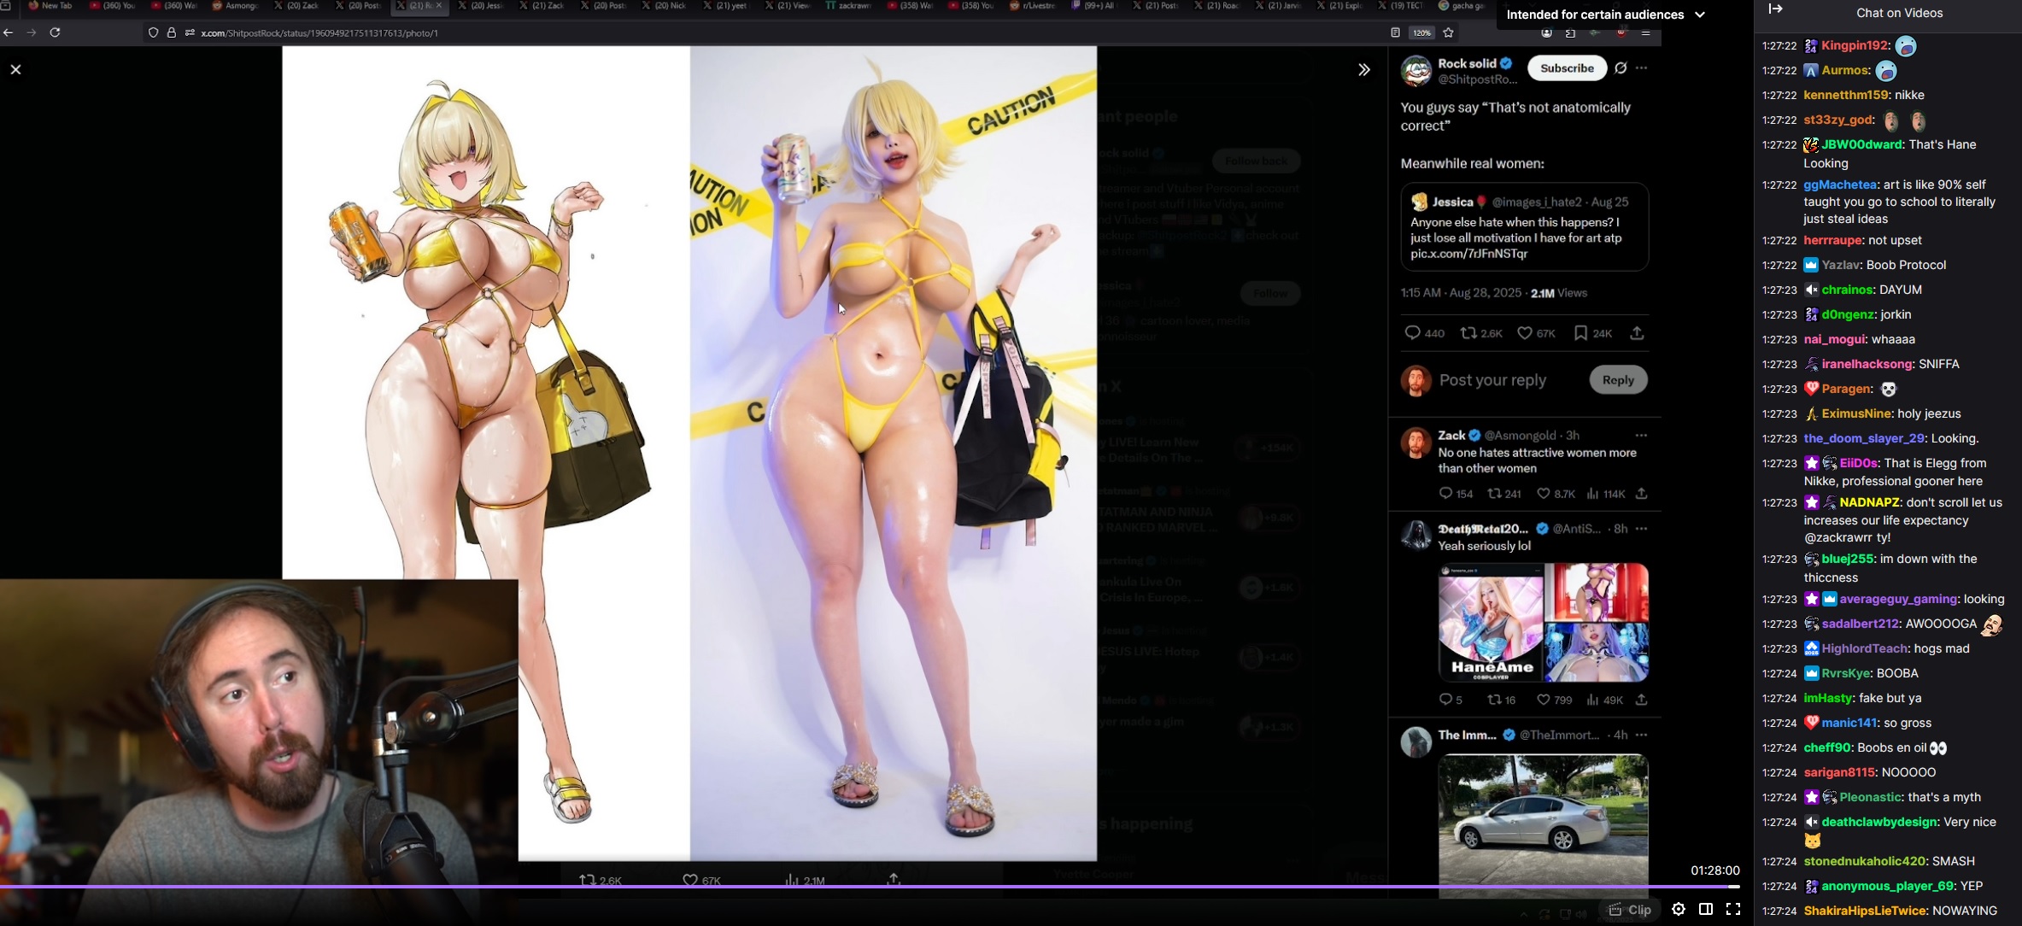Toggle the Grok icon beside Subscribe

[1621, 67]
